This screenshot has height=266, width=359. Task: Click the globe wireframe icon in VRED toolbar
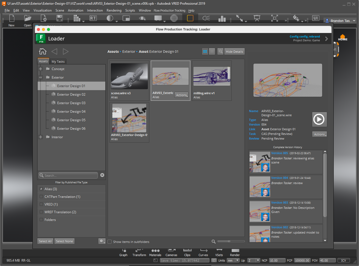(x=174, y=18)
